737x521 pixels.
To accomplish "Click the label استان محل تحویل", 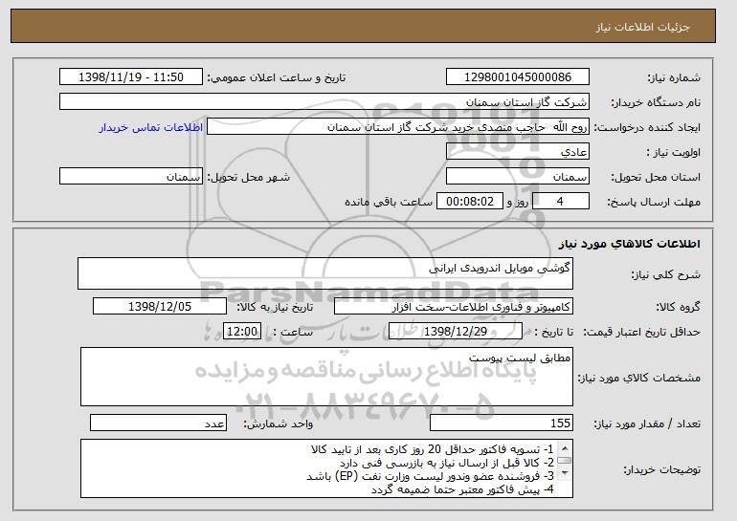I will coord(656,177).
